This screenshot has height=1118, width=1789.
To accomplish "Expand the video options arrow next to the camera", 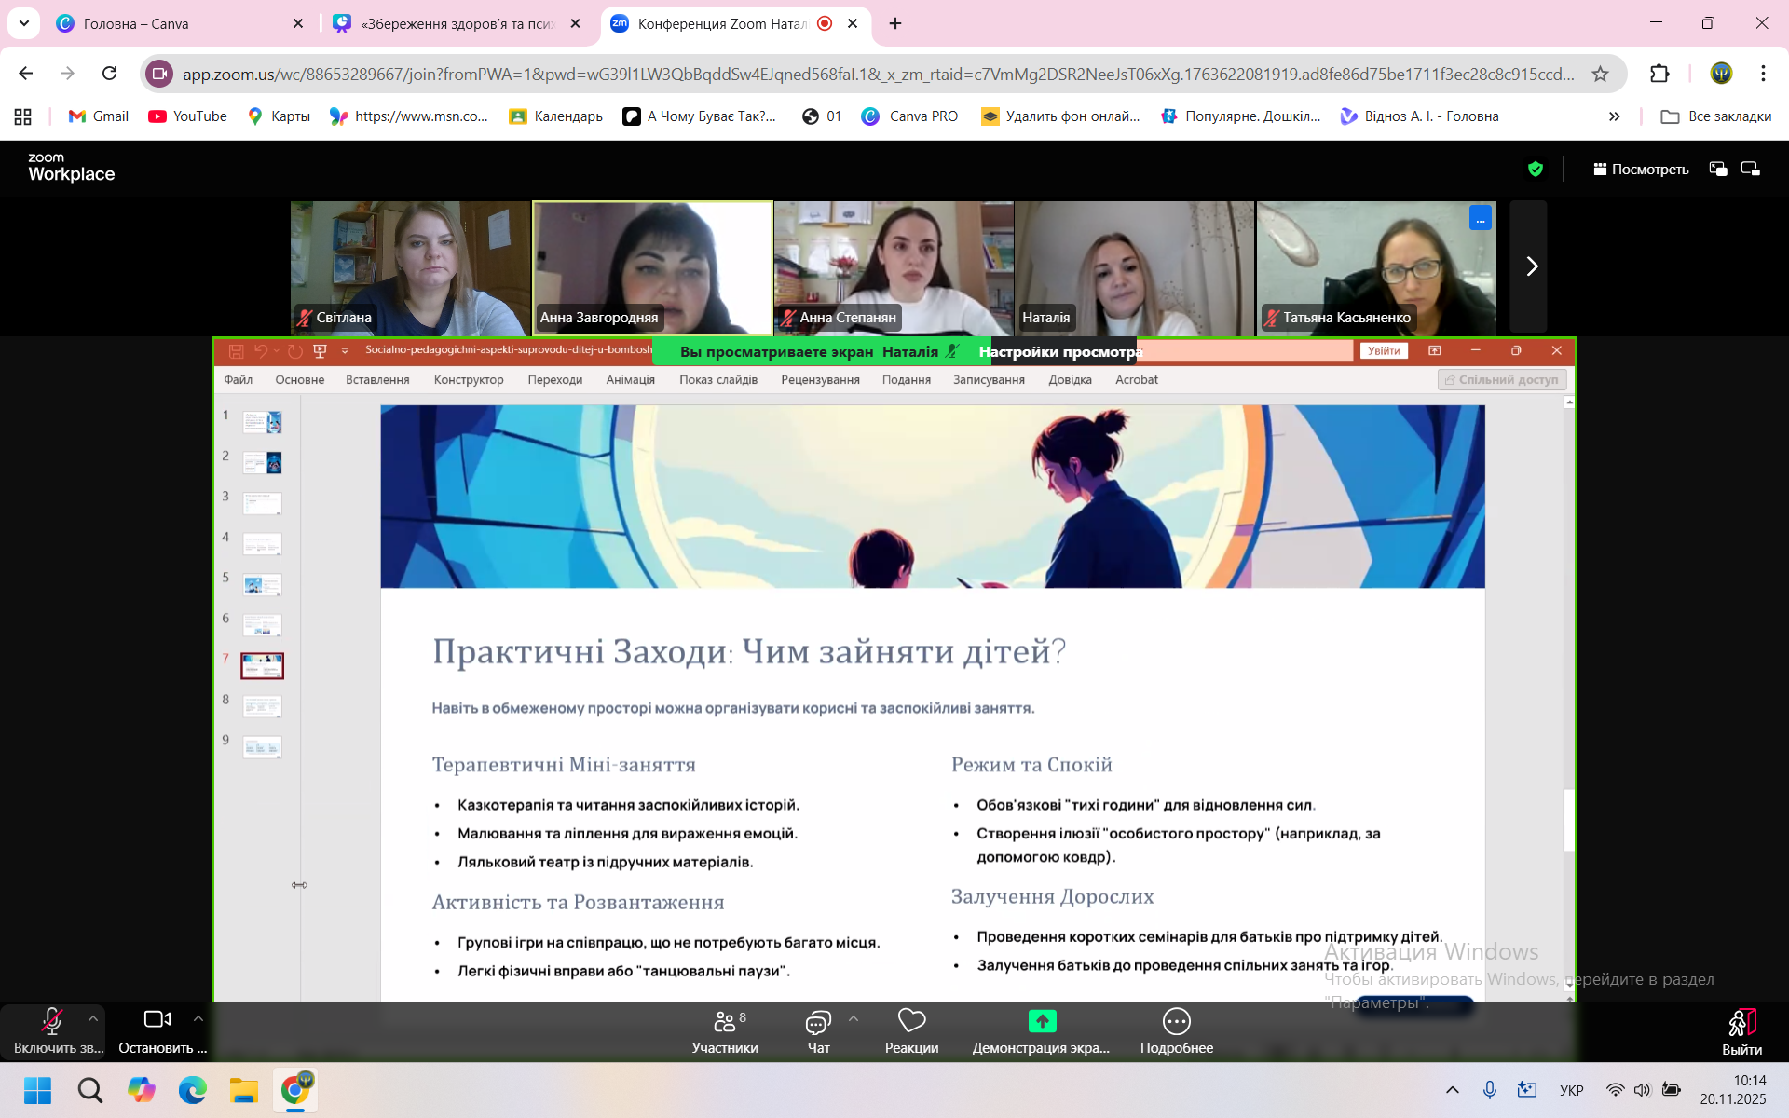I will coord(198,1018).
